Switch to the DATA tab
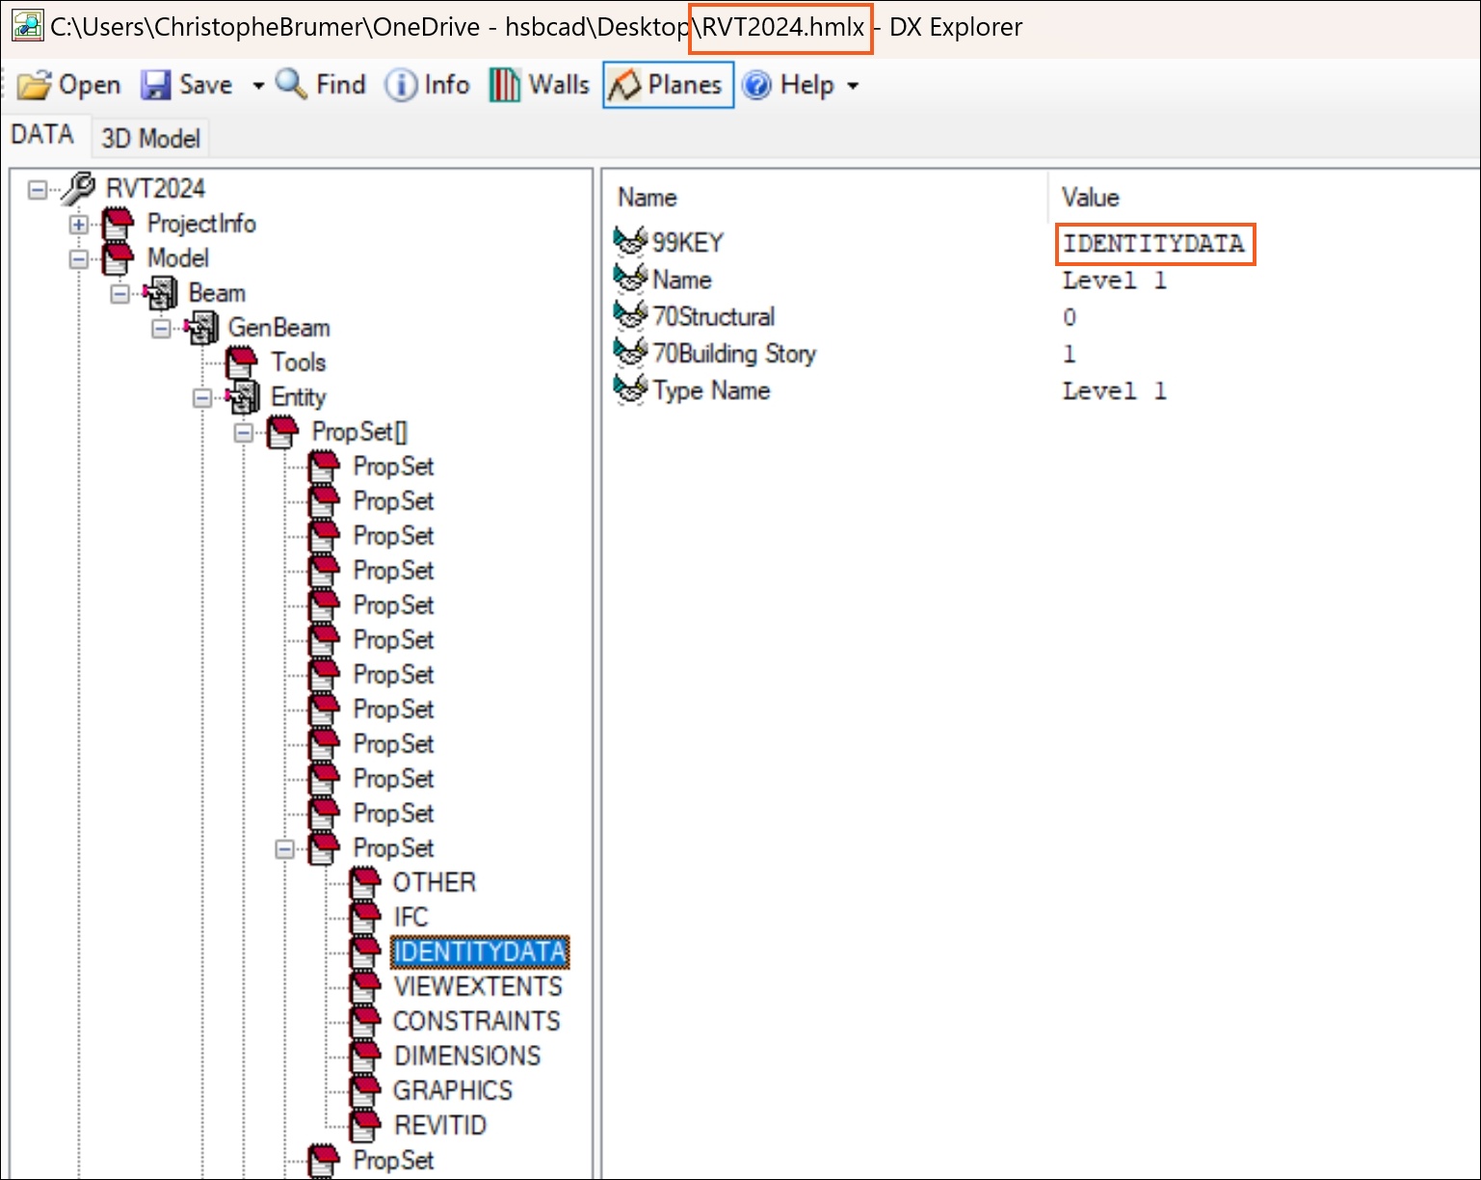This screenshot has width=1481, height=1180. pos(42,134)
